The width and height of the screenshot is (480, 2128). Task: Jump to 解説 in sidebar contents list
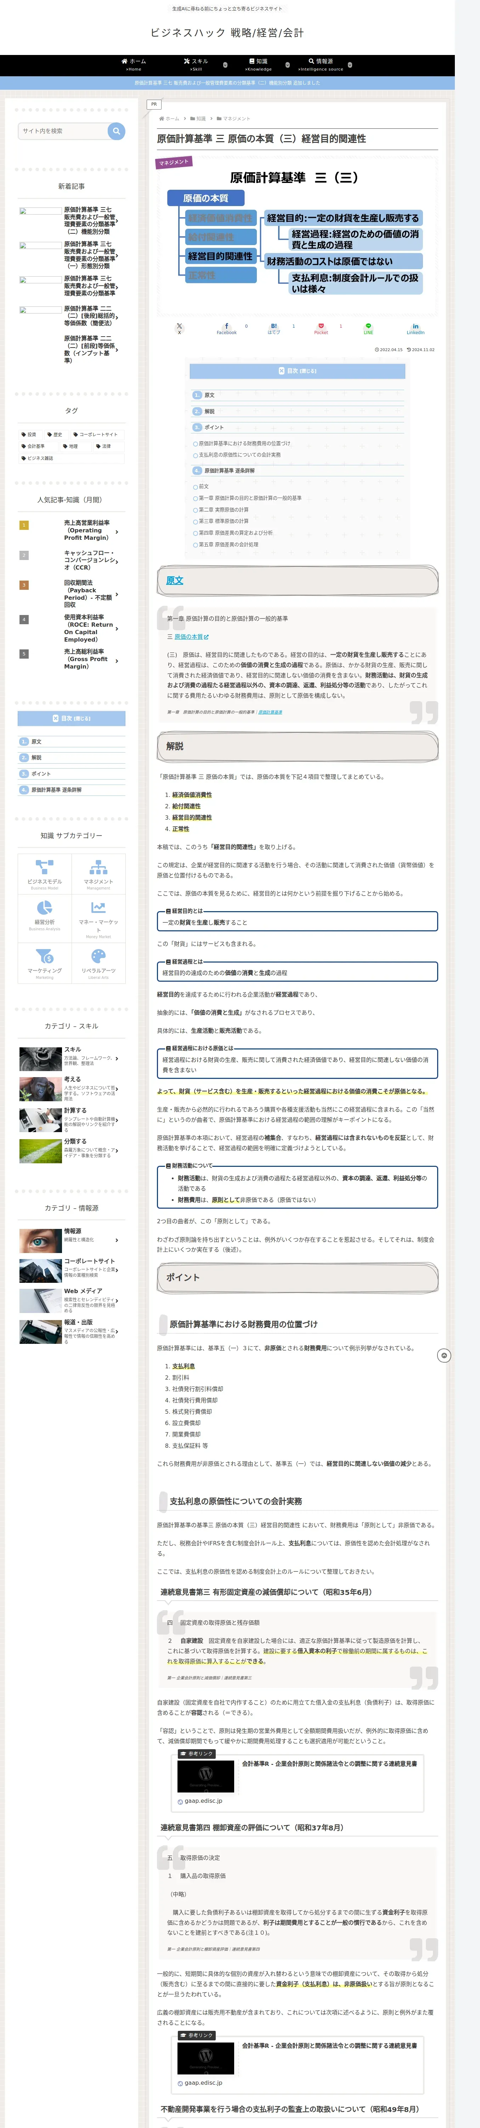coord(36,758)
